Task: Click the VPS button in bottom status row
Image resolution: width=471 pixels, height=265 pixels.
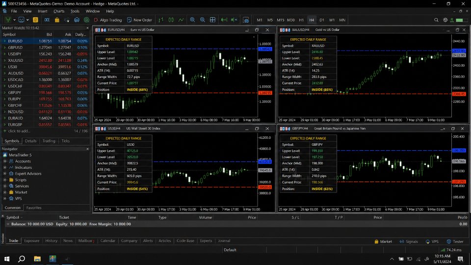Action: point(432,241)
